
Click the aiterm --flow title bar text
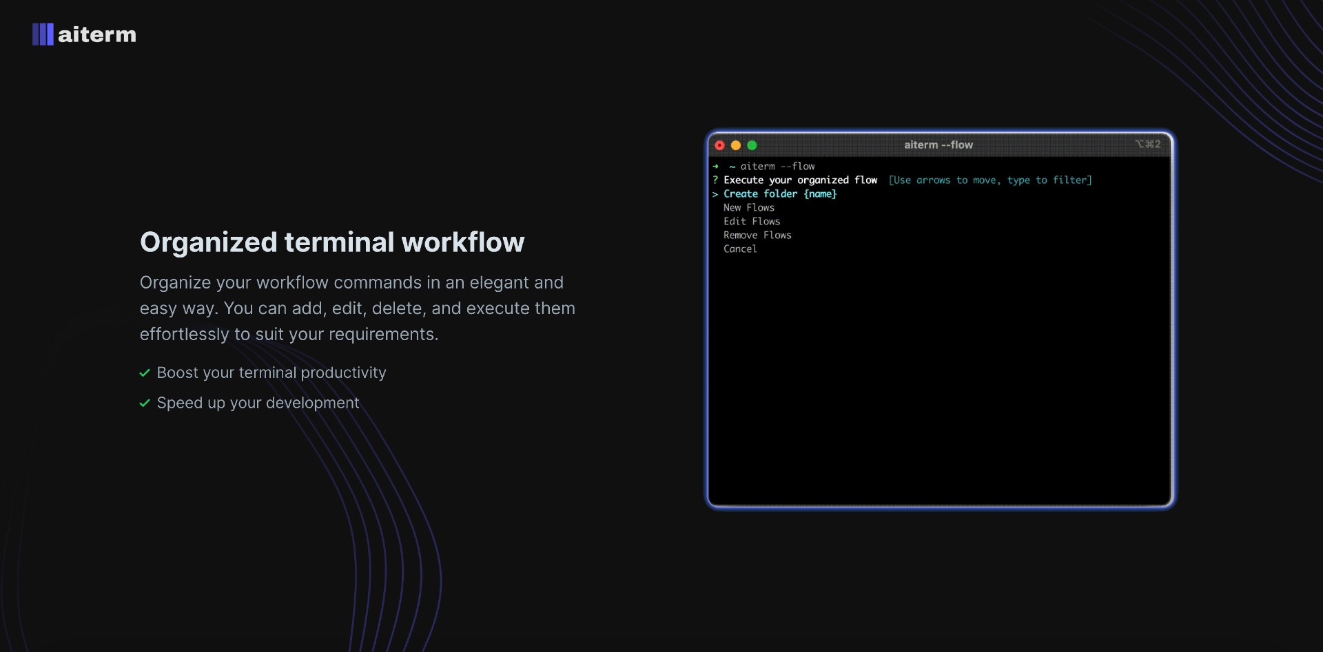coord(939,145)
